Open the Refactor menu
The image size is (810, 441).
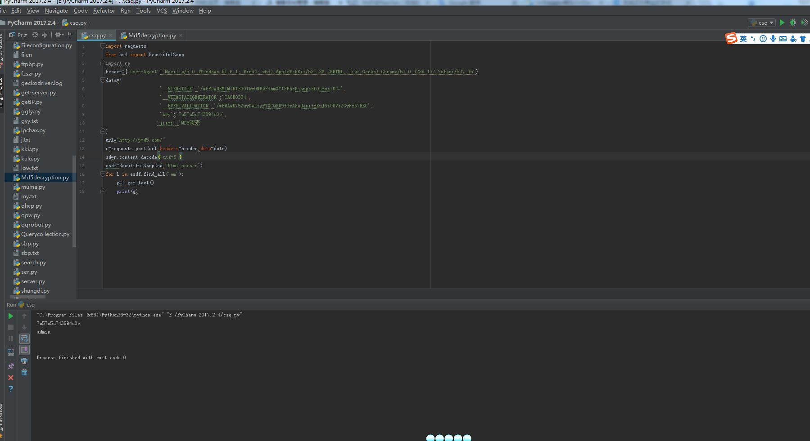point(104,11)
